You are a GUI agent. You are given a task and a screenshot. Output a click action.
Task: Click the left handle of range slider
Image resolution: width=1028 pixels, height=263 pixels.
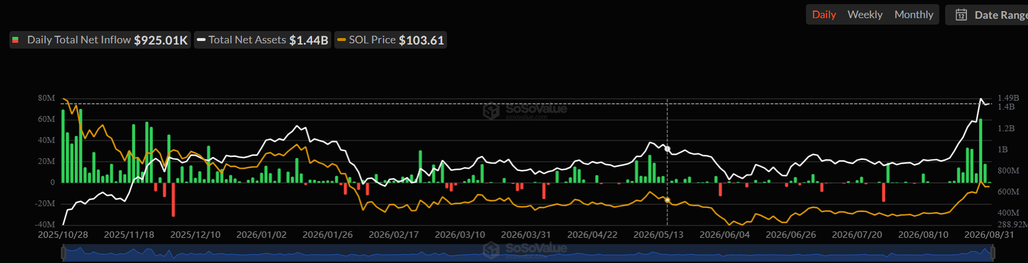click(63, 253)
